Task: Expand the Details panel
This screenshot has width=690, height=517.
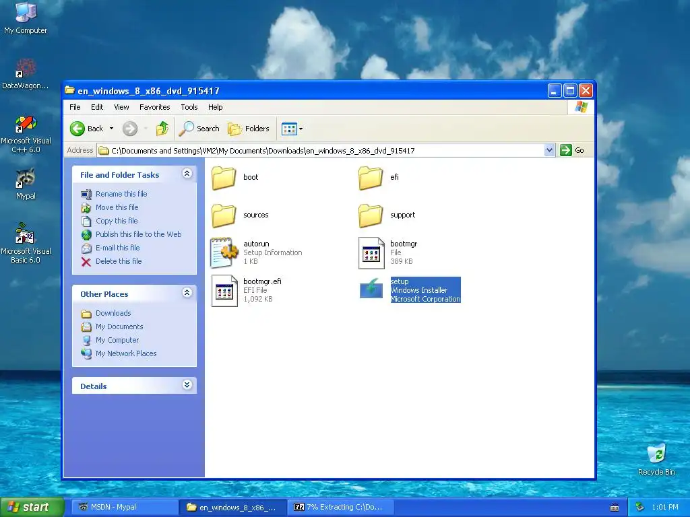Action: 187,385
